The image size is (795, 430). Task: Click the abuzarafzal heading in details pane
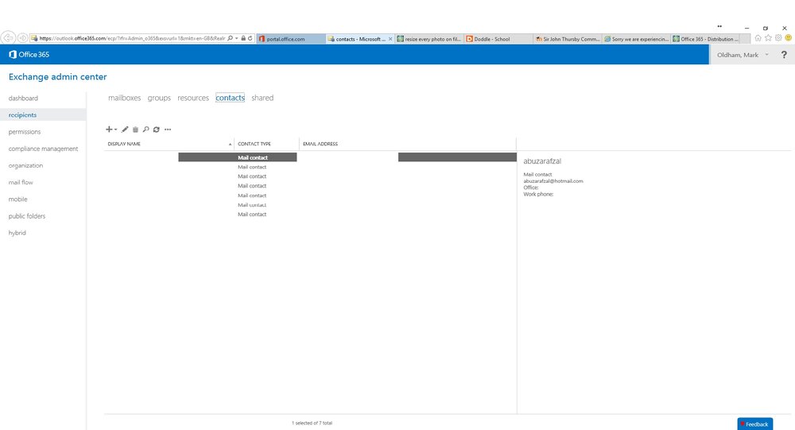pos(542,161)
